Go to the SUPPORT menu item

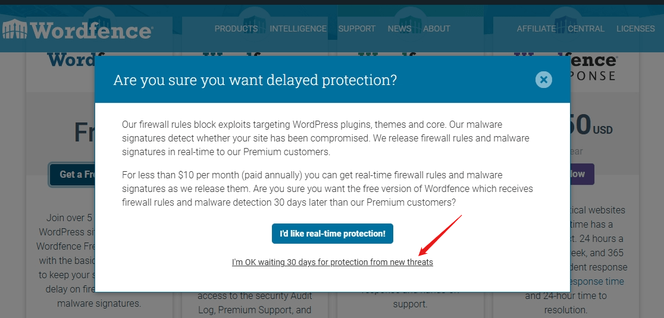click(x=357, y=29)
